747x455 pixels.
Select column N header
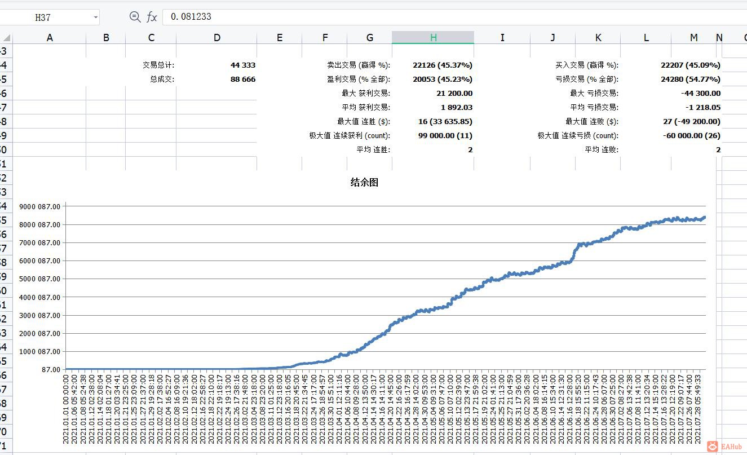coord(719,38)
